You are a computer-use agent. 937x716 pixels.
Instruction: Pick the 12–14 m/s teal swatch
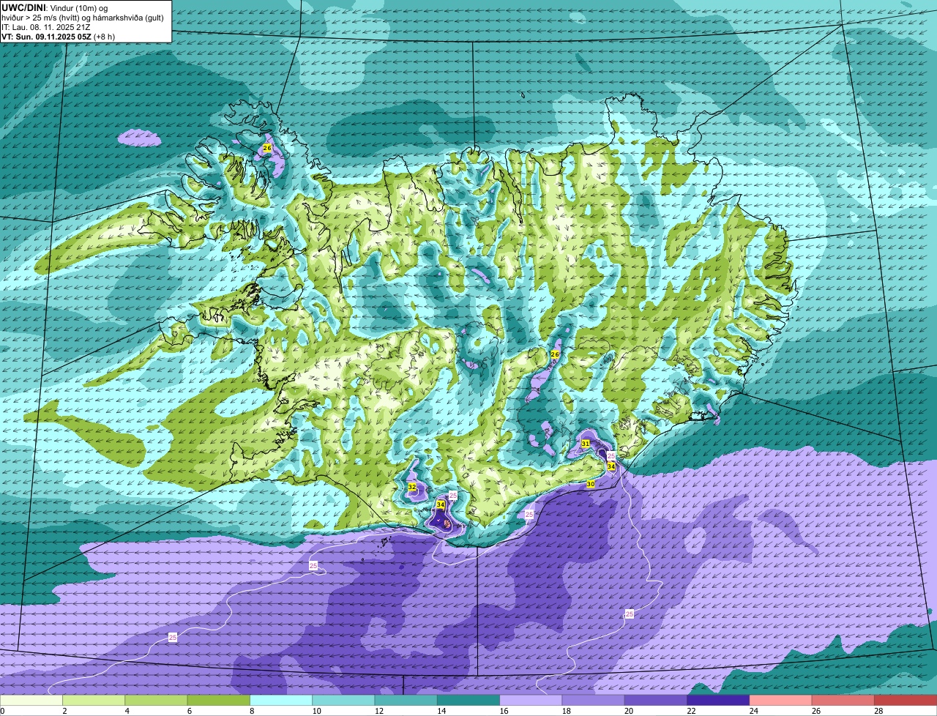[406, 701]
